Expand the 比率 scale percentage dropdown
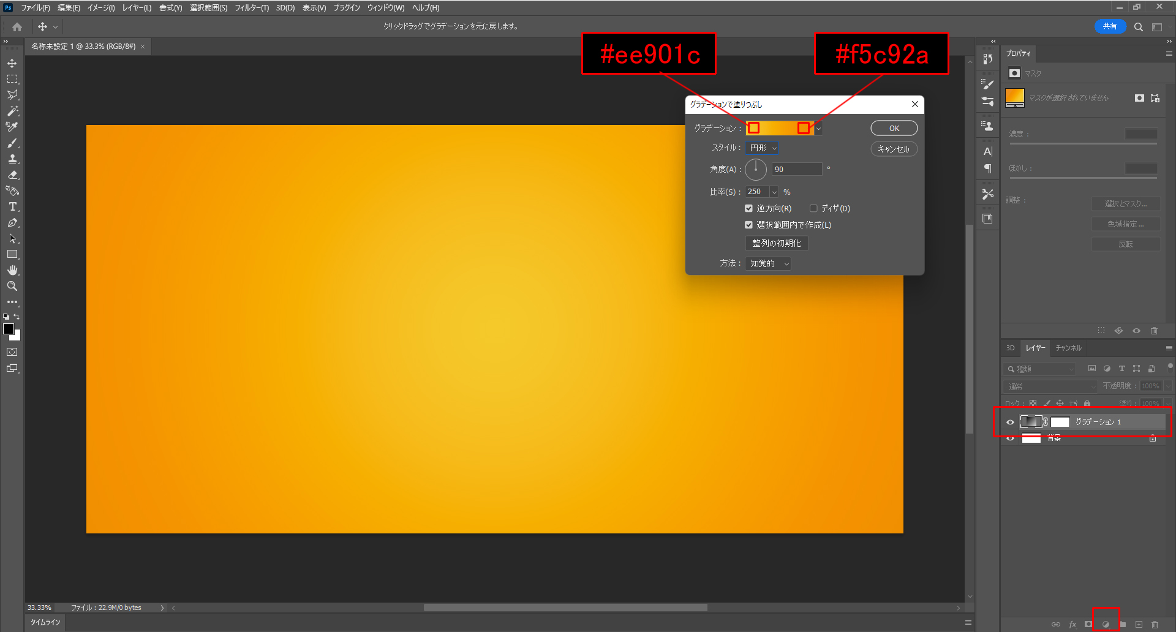1176x632 pixels. 774,192
